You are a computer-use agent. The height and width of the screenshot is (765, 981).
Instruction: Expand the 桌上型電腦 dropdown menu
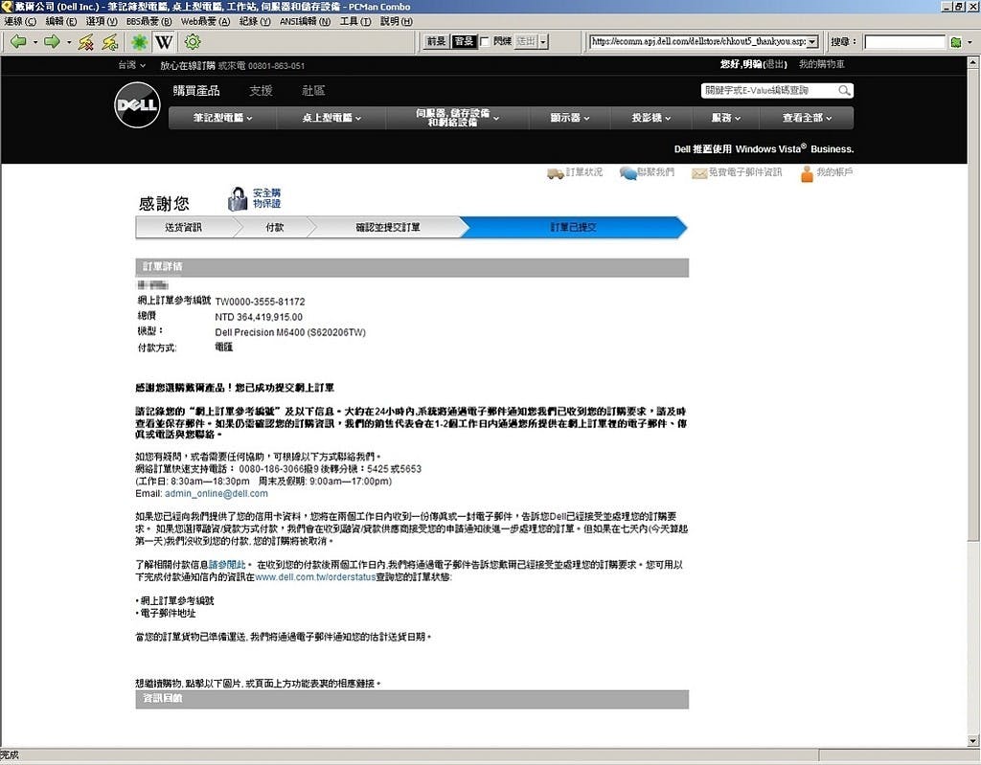(331, 118)
